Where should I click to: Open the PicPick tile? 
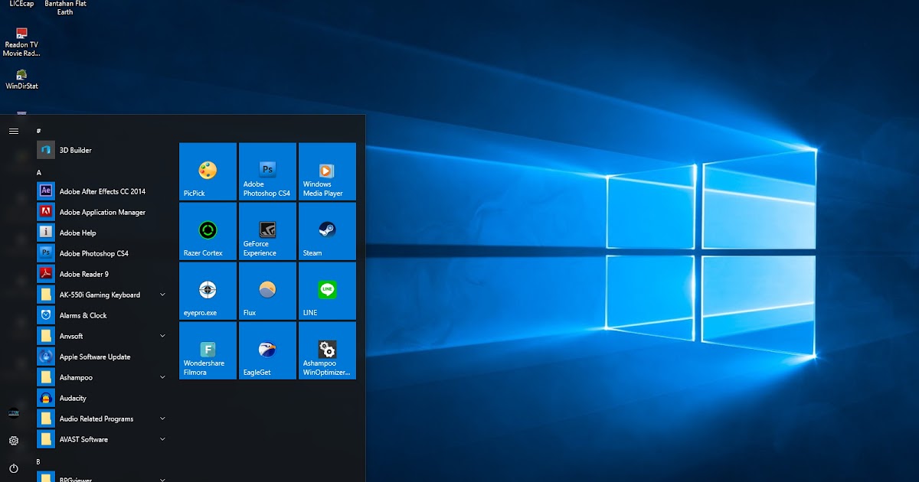[208, 171]
